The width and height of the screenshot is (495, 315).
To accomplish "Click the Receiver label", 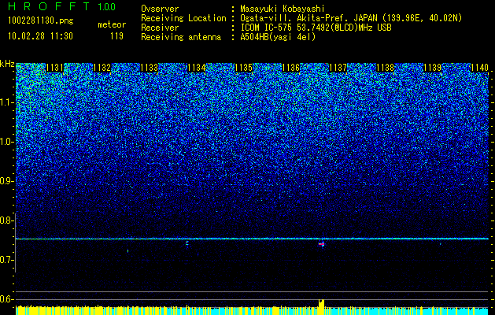I will click(x=160, y=28).
